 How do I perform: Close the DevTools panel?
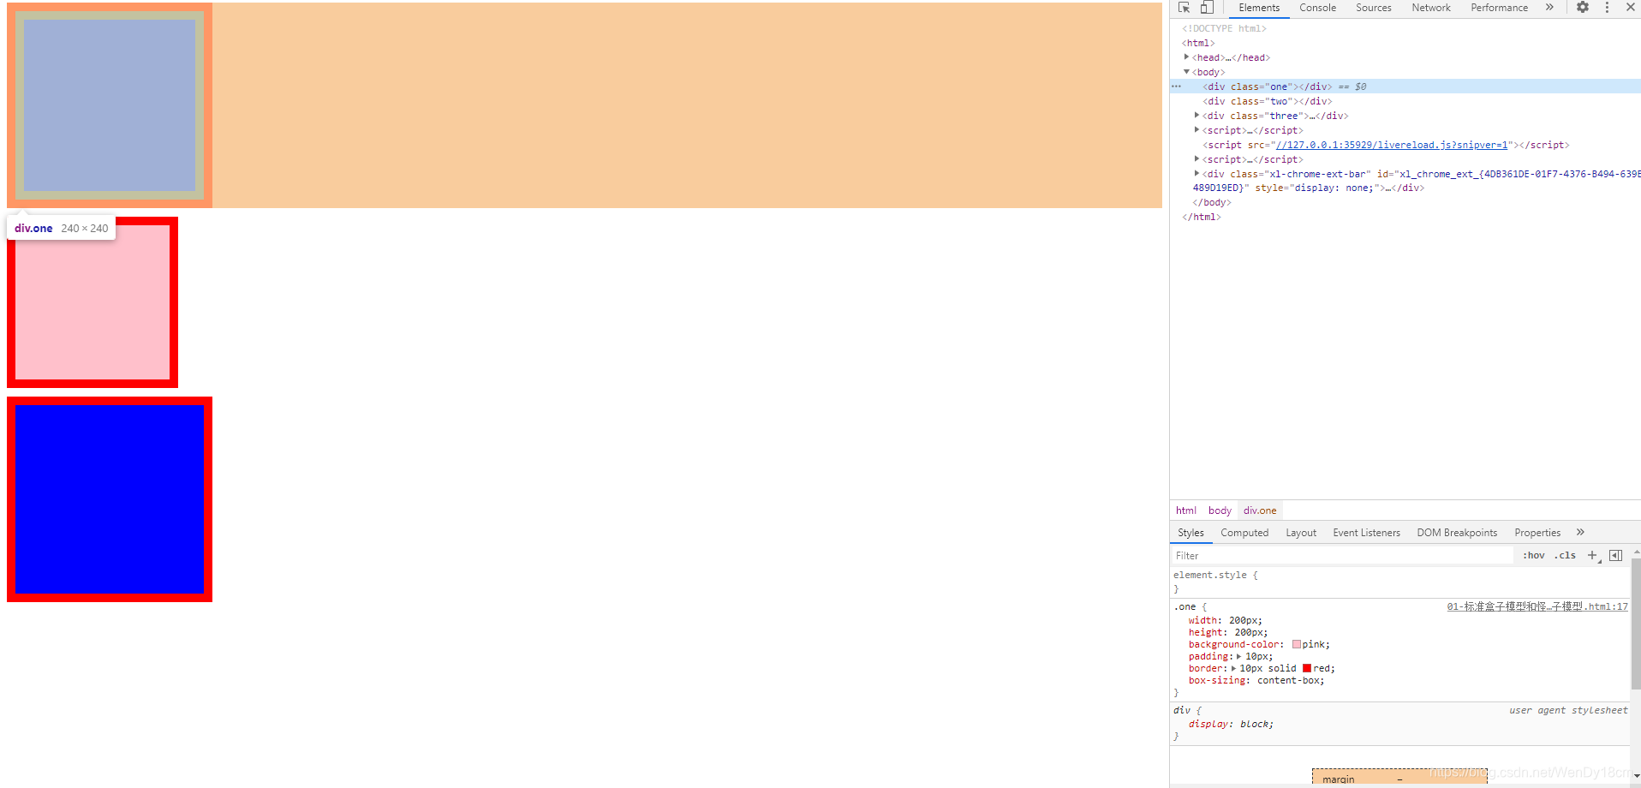[x=1631, y=8]
